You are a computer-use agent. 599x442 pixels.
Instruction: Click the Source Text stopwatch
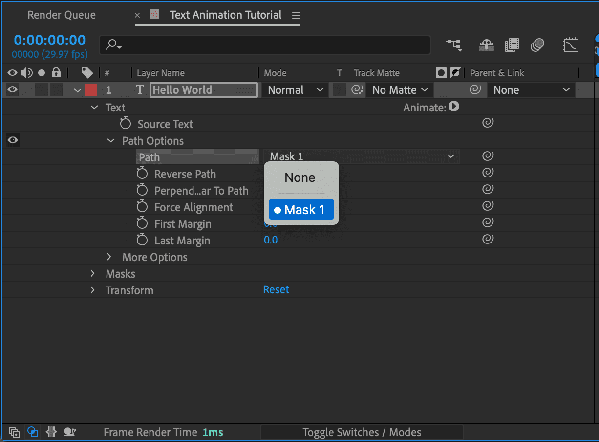tap(126, 123)
